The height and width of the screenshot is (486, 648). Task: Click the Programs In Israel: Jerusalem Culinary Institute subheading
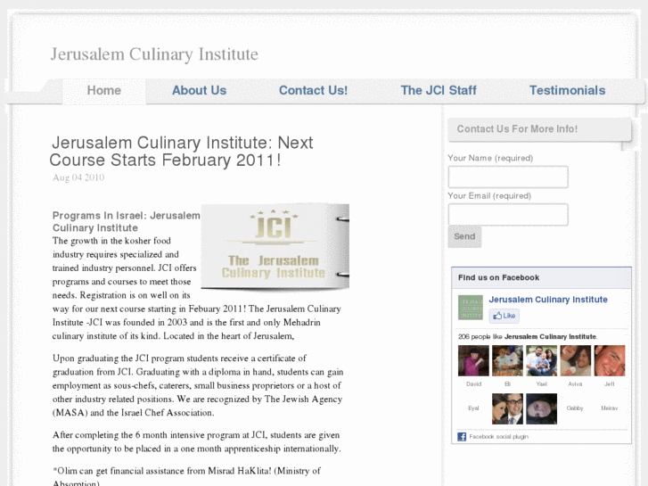tap(126, 222)
